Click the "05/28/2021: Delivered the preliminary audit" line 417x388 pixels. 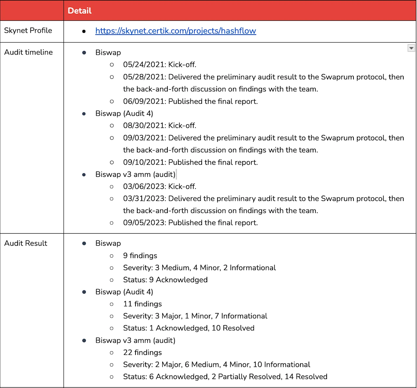click(x=264, y=77)
